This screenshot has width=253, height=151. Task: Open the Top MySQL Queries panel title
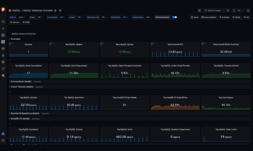pos(28,97)
